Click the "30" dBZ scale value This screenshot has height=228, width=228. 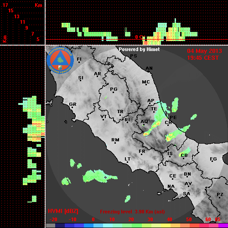click(150, 219)
